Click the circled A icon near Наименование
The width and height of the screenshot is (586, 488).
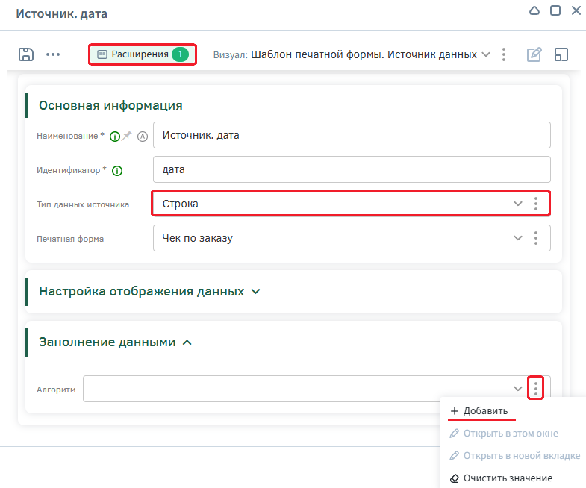pyautogui.click(x=143, y=137)
